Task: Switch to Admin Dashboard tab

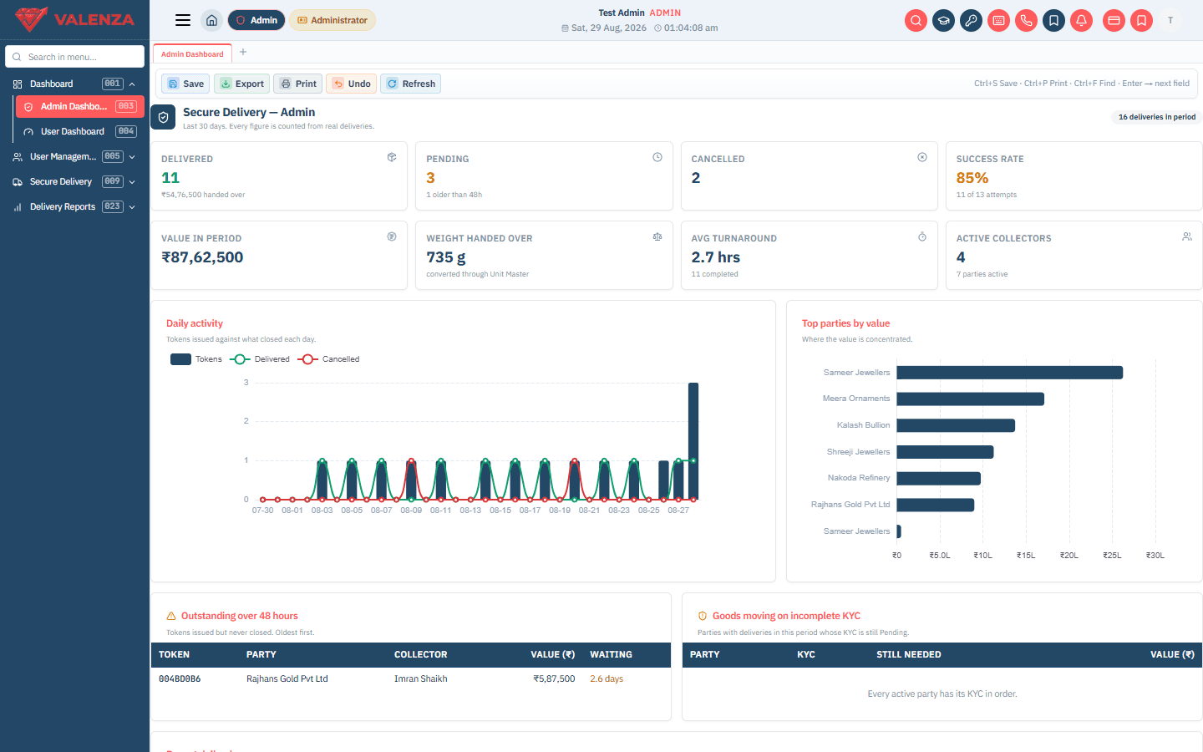Action: (192, 53)
